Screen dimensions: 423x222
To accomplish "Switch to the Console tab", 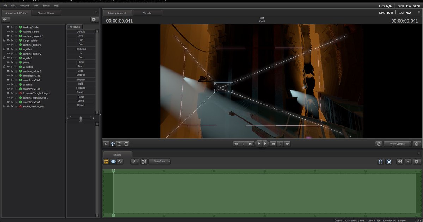I will (x=147, y=13).
